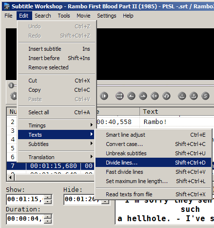This screenshot has height=228, width=214.
Task: Click into the Hide time field
Action: 79,199
